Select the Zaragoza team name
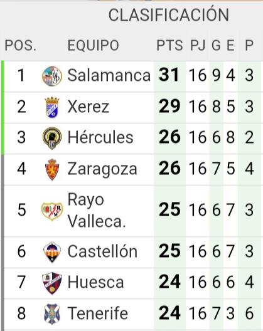Screen dimensions: 263x331 102,169
